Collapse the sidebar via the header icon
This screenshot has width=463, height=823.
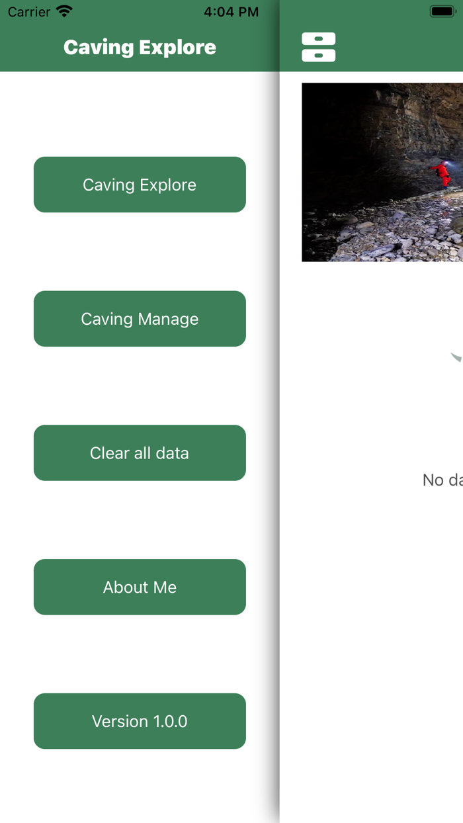(x=318, y=47)
